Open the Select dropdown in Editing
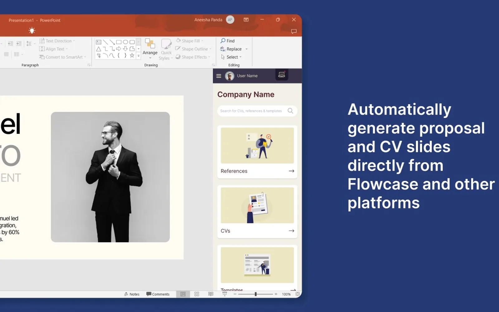499x312 pixels. (231, 57)
